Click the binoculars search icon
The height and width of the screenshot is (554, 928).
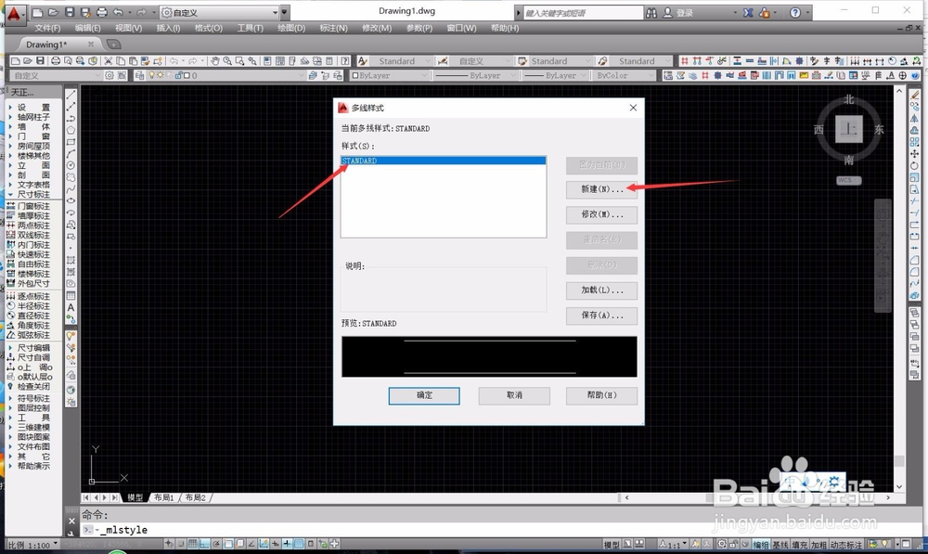tap(651, 12)
